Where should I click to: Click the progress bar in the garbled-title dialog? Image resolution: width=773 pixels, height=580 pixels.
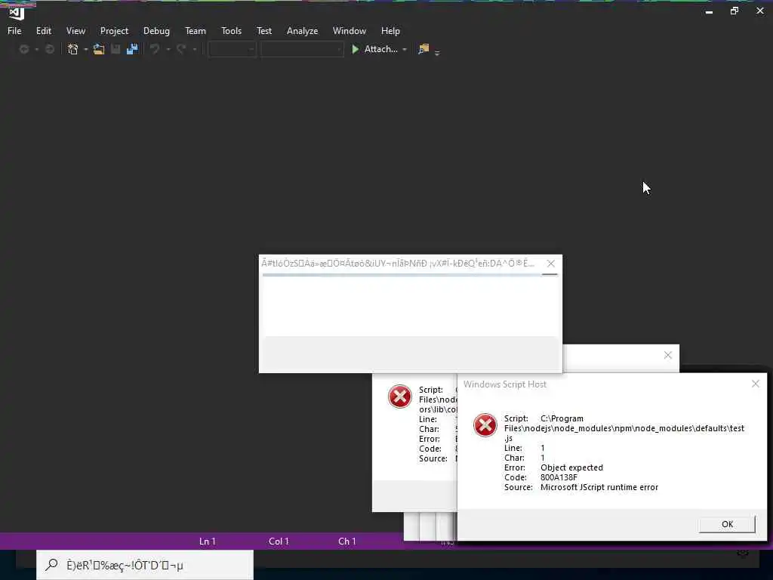coord(410,275)
